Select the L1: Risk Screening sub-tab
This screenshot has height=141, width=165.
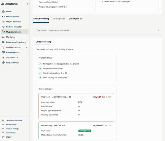coord(44,42)
